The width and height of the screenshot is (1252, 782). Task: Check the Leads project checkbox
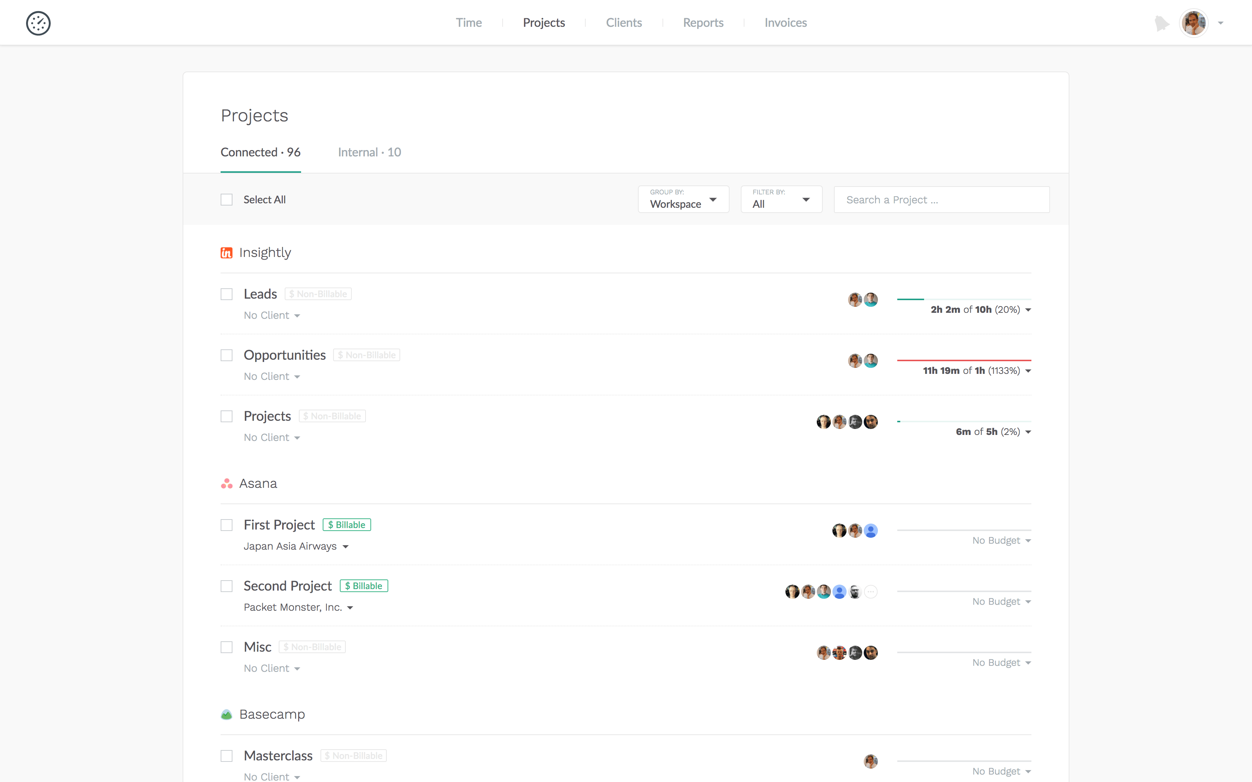227,294
